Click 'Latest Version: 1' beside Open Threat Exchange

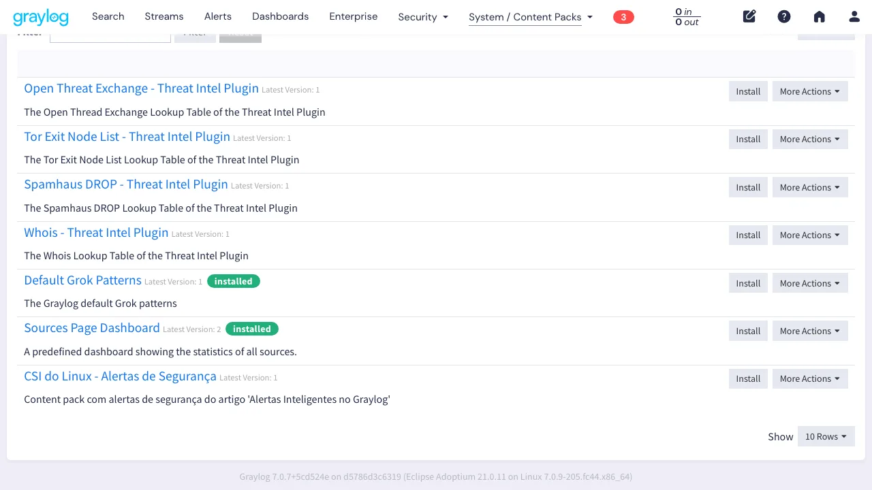tap(291, 90)
